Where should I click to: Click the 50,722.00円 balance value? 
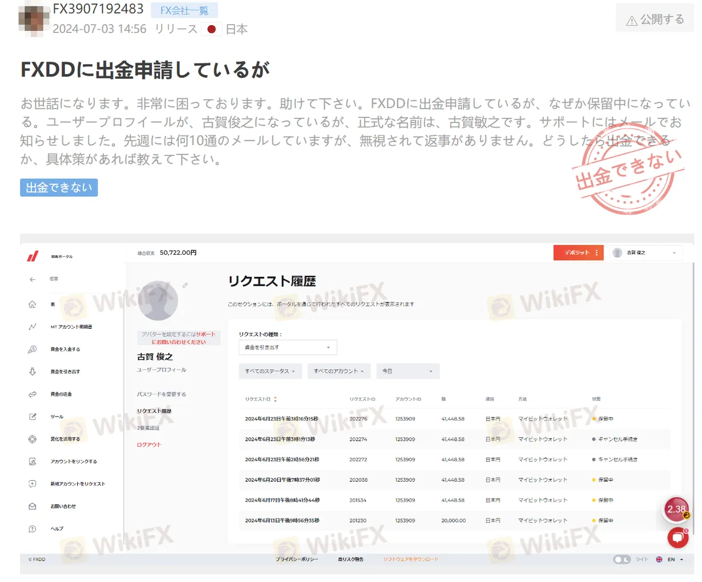[x=178, y=253]
